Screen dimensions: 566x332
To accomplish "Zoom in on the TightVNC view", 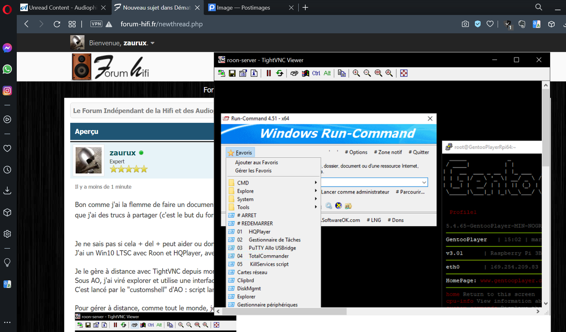I will tap(356, 73).
